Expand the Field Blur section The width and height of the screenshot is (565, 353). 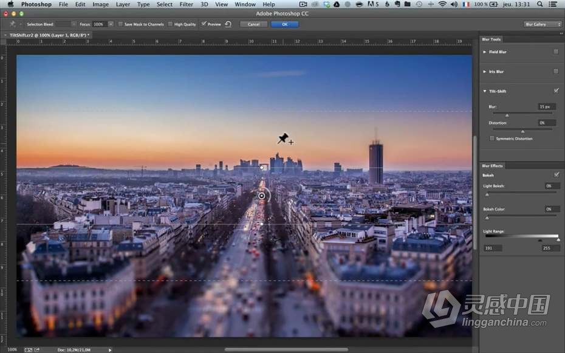[485, 52]
